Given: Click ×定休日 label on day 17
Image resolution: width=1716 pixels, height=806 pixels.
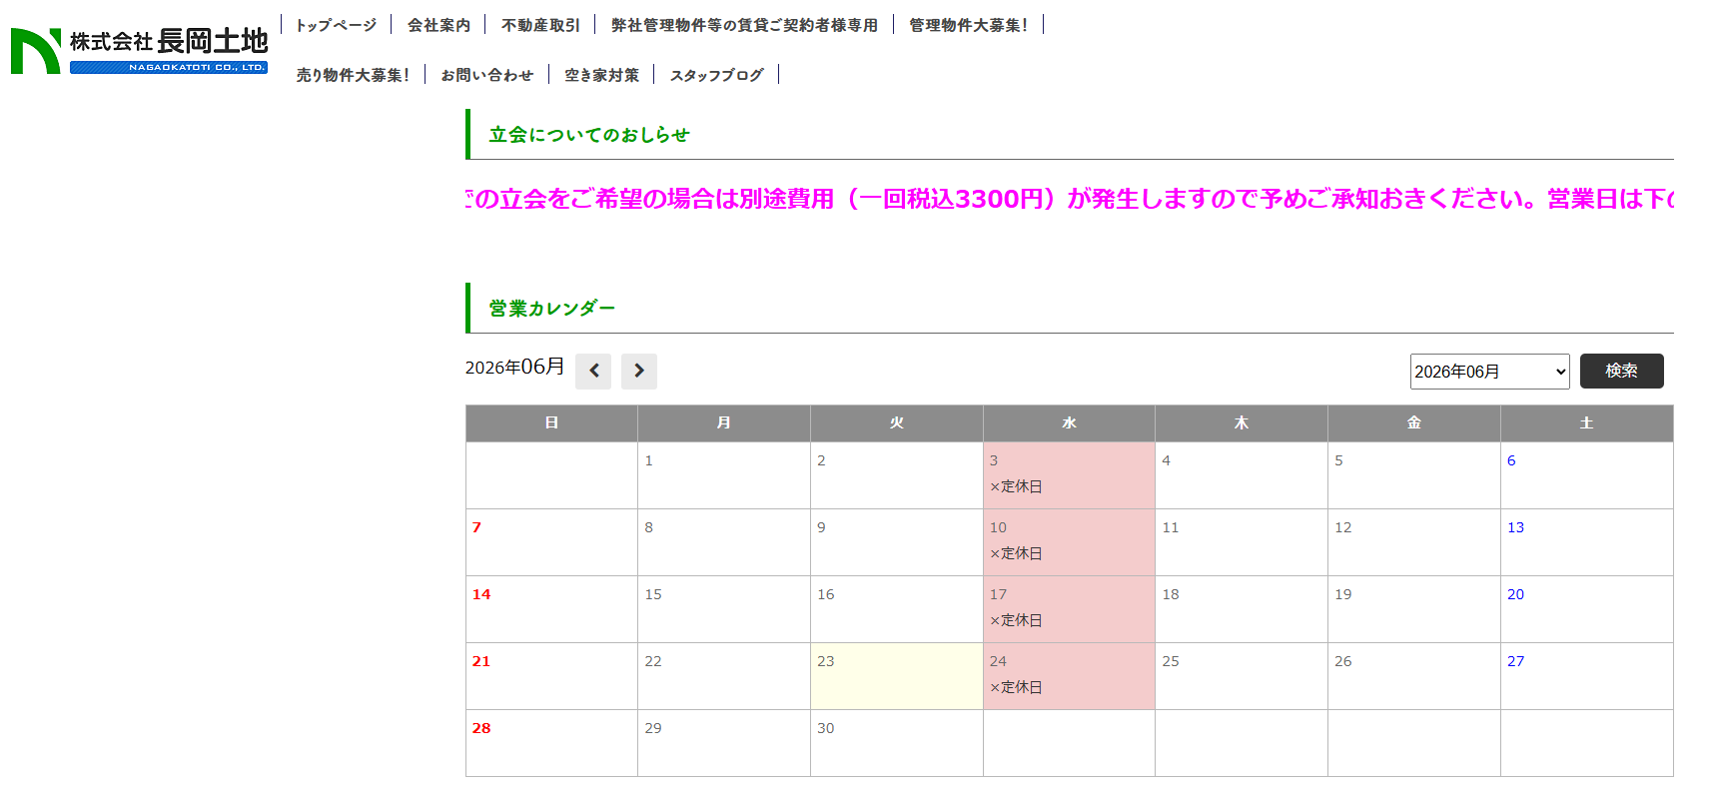Looking at the screenshot, I should pyautogui.click(x=1016, y=620).
